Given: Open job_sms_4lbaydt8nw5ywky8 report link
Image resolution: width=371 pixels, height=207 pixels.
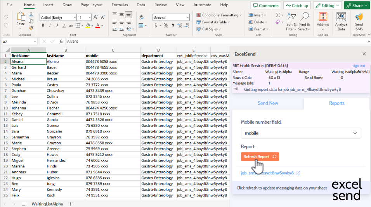Looking at the screenshot, I should [x=270, y=173].
